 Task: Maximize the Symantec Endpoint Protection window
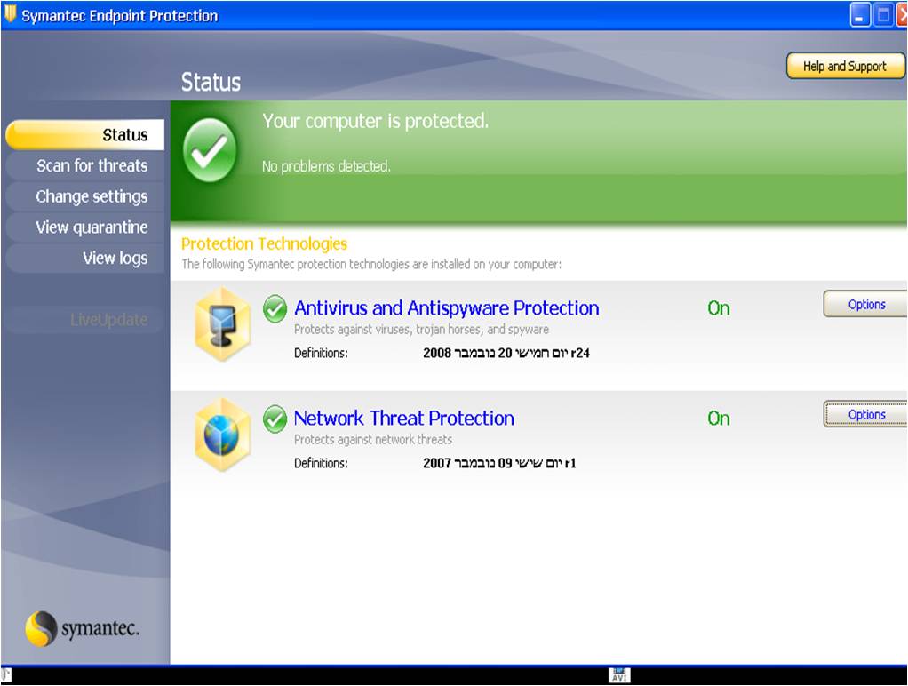point(884,15)
